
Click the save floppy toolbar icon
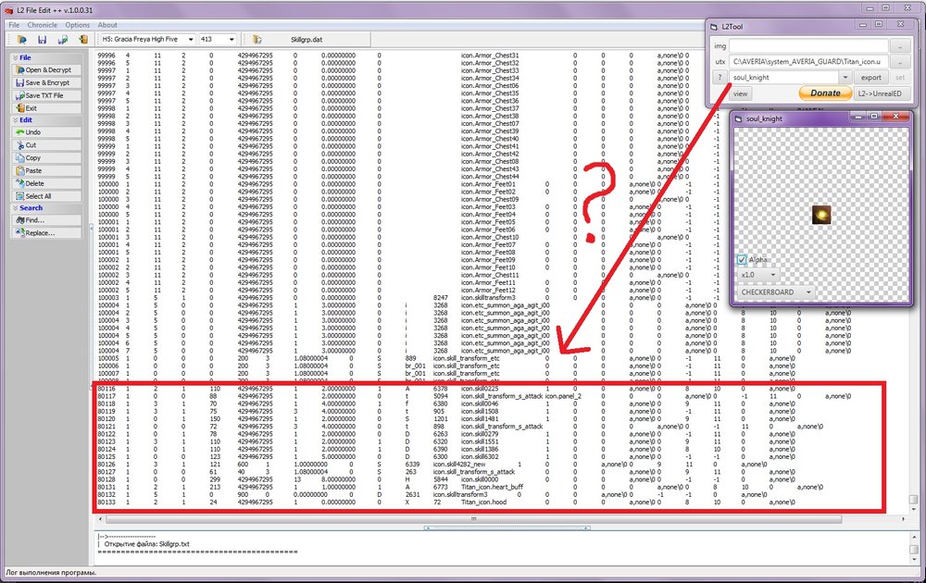[42, 40]
